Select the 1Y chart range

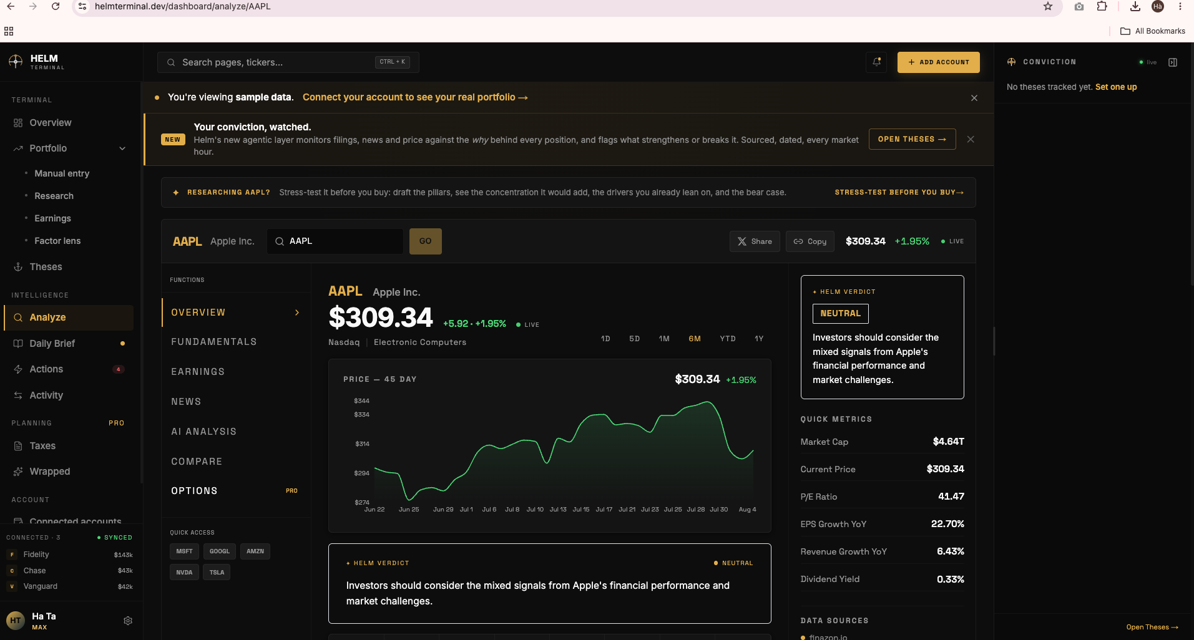759,339
